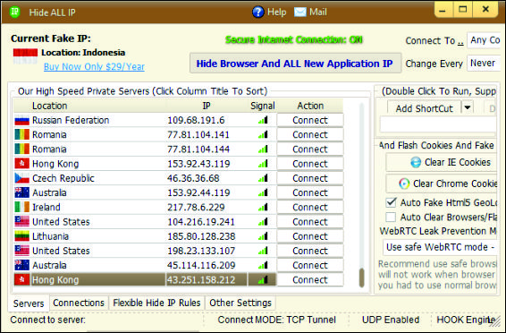506x333 pixels.
Task: Open the Connections tab
Action: [x=79, y=303]
